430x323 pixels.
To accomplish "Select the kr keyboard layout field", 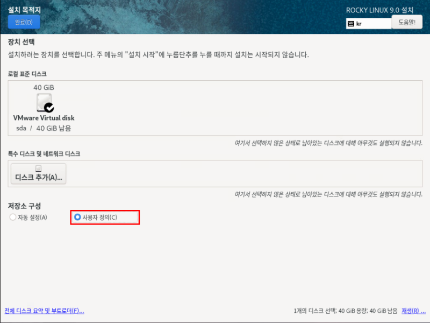I will (x=369, y=24).
